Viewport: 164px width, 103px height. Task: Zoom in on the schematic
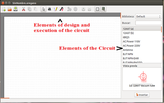[83, 9]
